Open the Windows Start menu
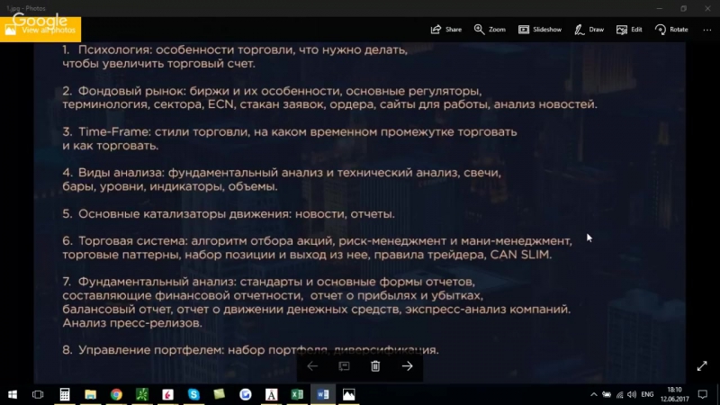 13,394
